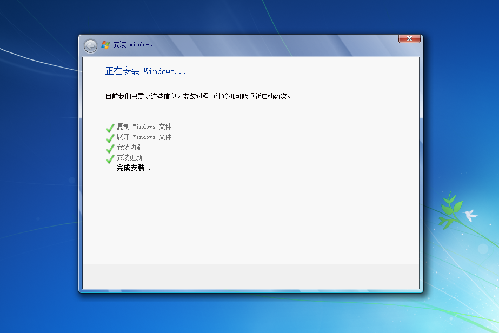The width and height of the screenshot is (499, 333).
Task: Click the bold 完成安装 current step
Action: pos(130,168)
